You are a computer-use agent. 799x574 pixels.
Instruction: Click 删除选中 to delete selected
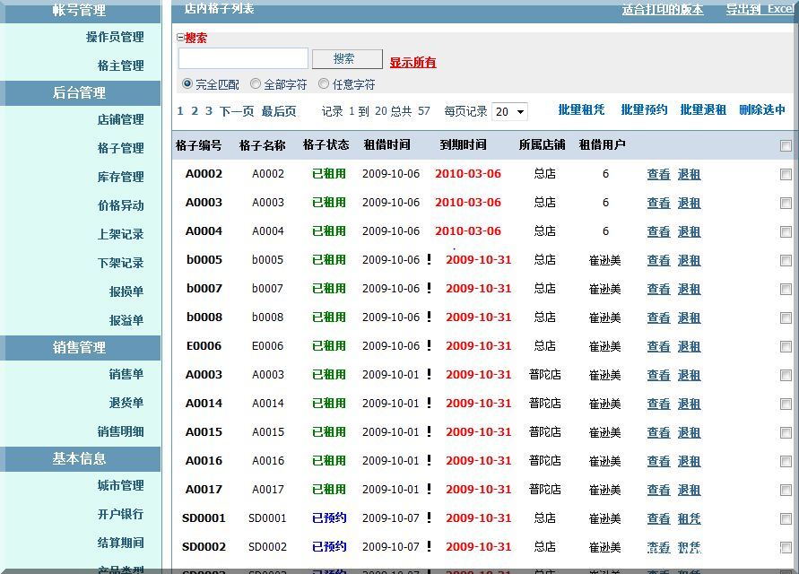click(x=761, y=109)
